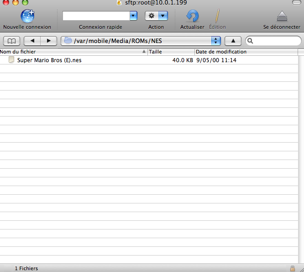Click the yellow minimize window button
This screenshot has width=304, height=272.
click(x=16, y=2)
